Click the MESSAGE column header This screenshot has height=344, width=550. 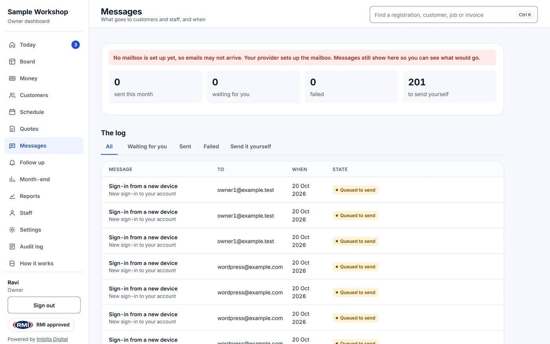121,169
